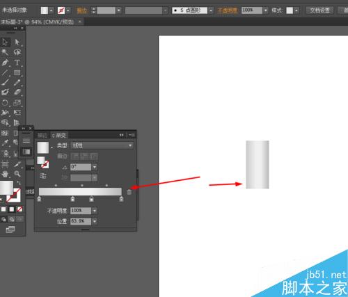Select the Line Segment tool
Screen dimensions: 348x297
[5, 72]
